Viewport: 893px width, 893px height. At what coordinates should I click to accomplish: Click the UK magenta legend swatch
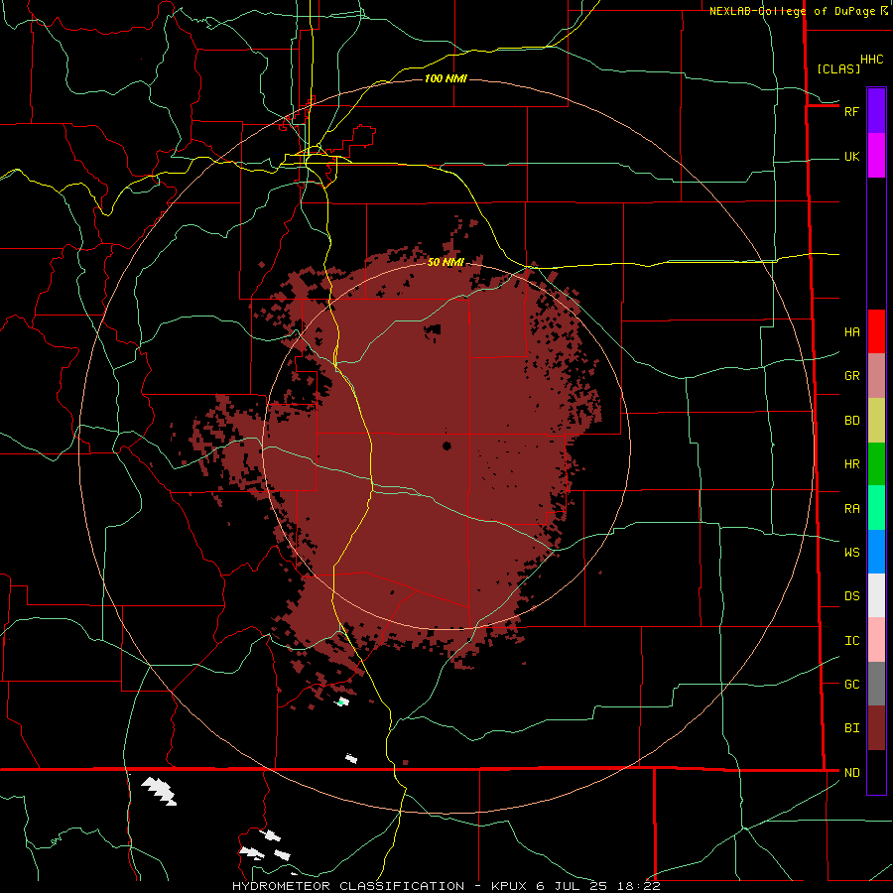(x=876, y=156)
